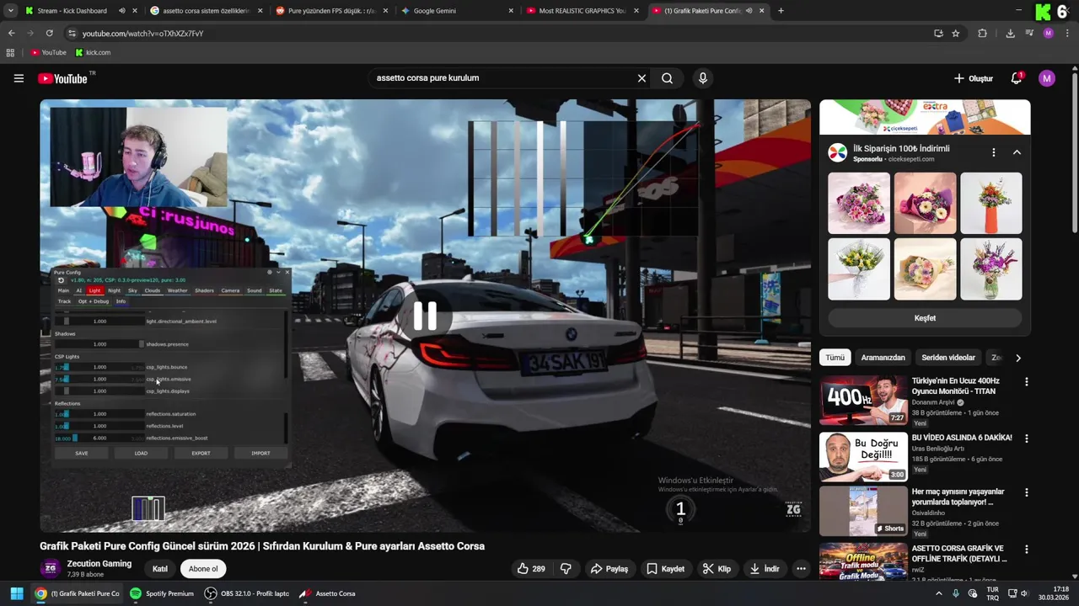
Task: Mute the Grafik Paketi Pure Config tab audio
Action: [749, 11]
